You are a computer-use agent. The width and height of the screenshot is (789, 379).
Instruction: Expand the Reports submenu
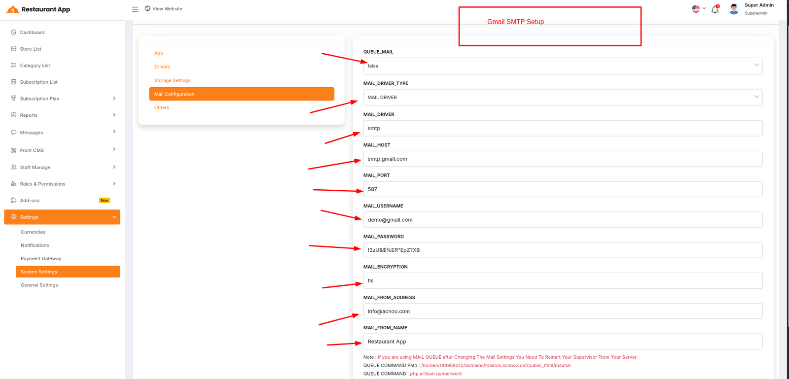pos(114,115)
